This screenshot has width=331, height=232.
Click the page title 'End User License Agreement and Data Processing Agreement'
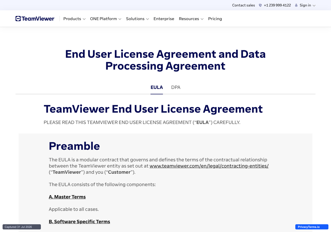tap(165, 60)
